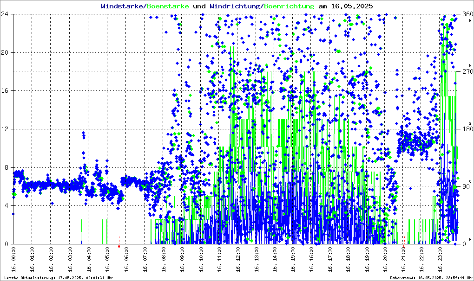
Task: Click the 'W' compass label above 270
Action: 470,65
